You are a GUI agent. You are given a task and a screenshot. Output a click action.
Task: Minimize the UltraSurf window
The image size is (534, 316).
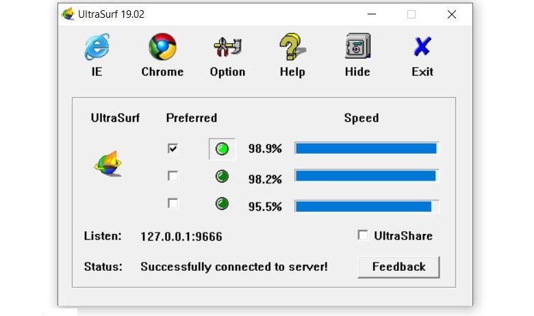pyautogui.click(x=370, y=14)
